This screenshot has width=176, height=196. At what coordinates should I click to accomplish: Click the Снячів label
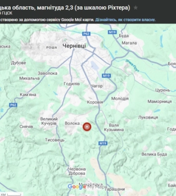[x=26, y=126]
